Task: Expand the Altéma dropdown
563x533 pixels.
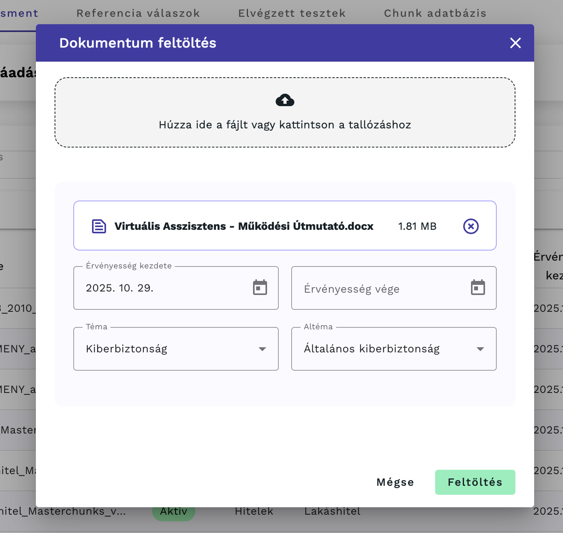Action: point(480,349)
